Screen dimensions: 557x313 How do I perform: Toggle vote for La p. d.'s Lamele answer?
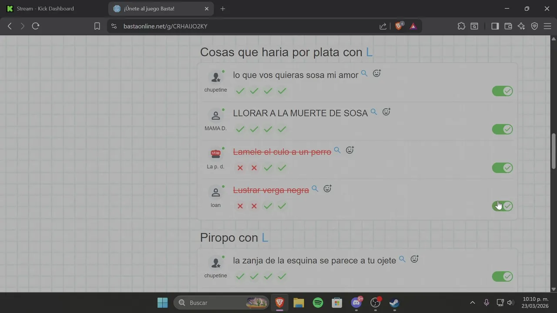[x=503, y=168]
